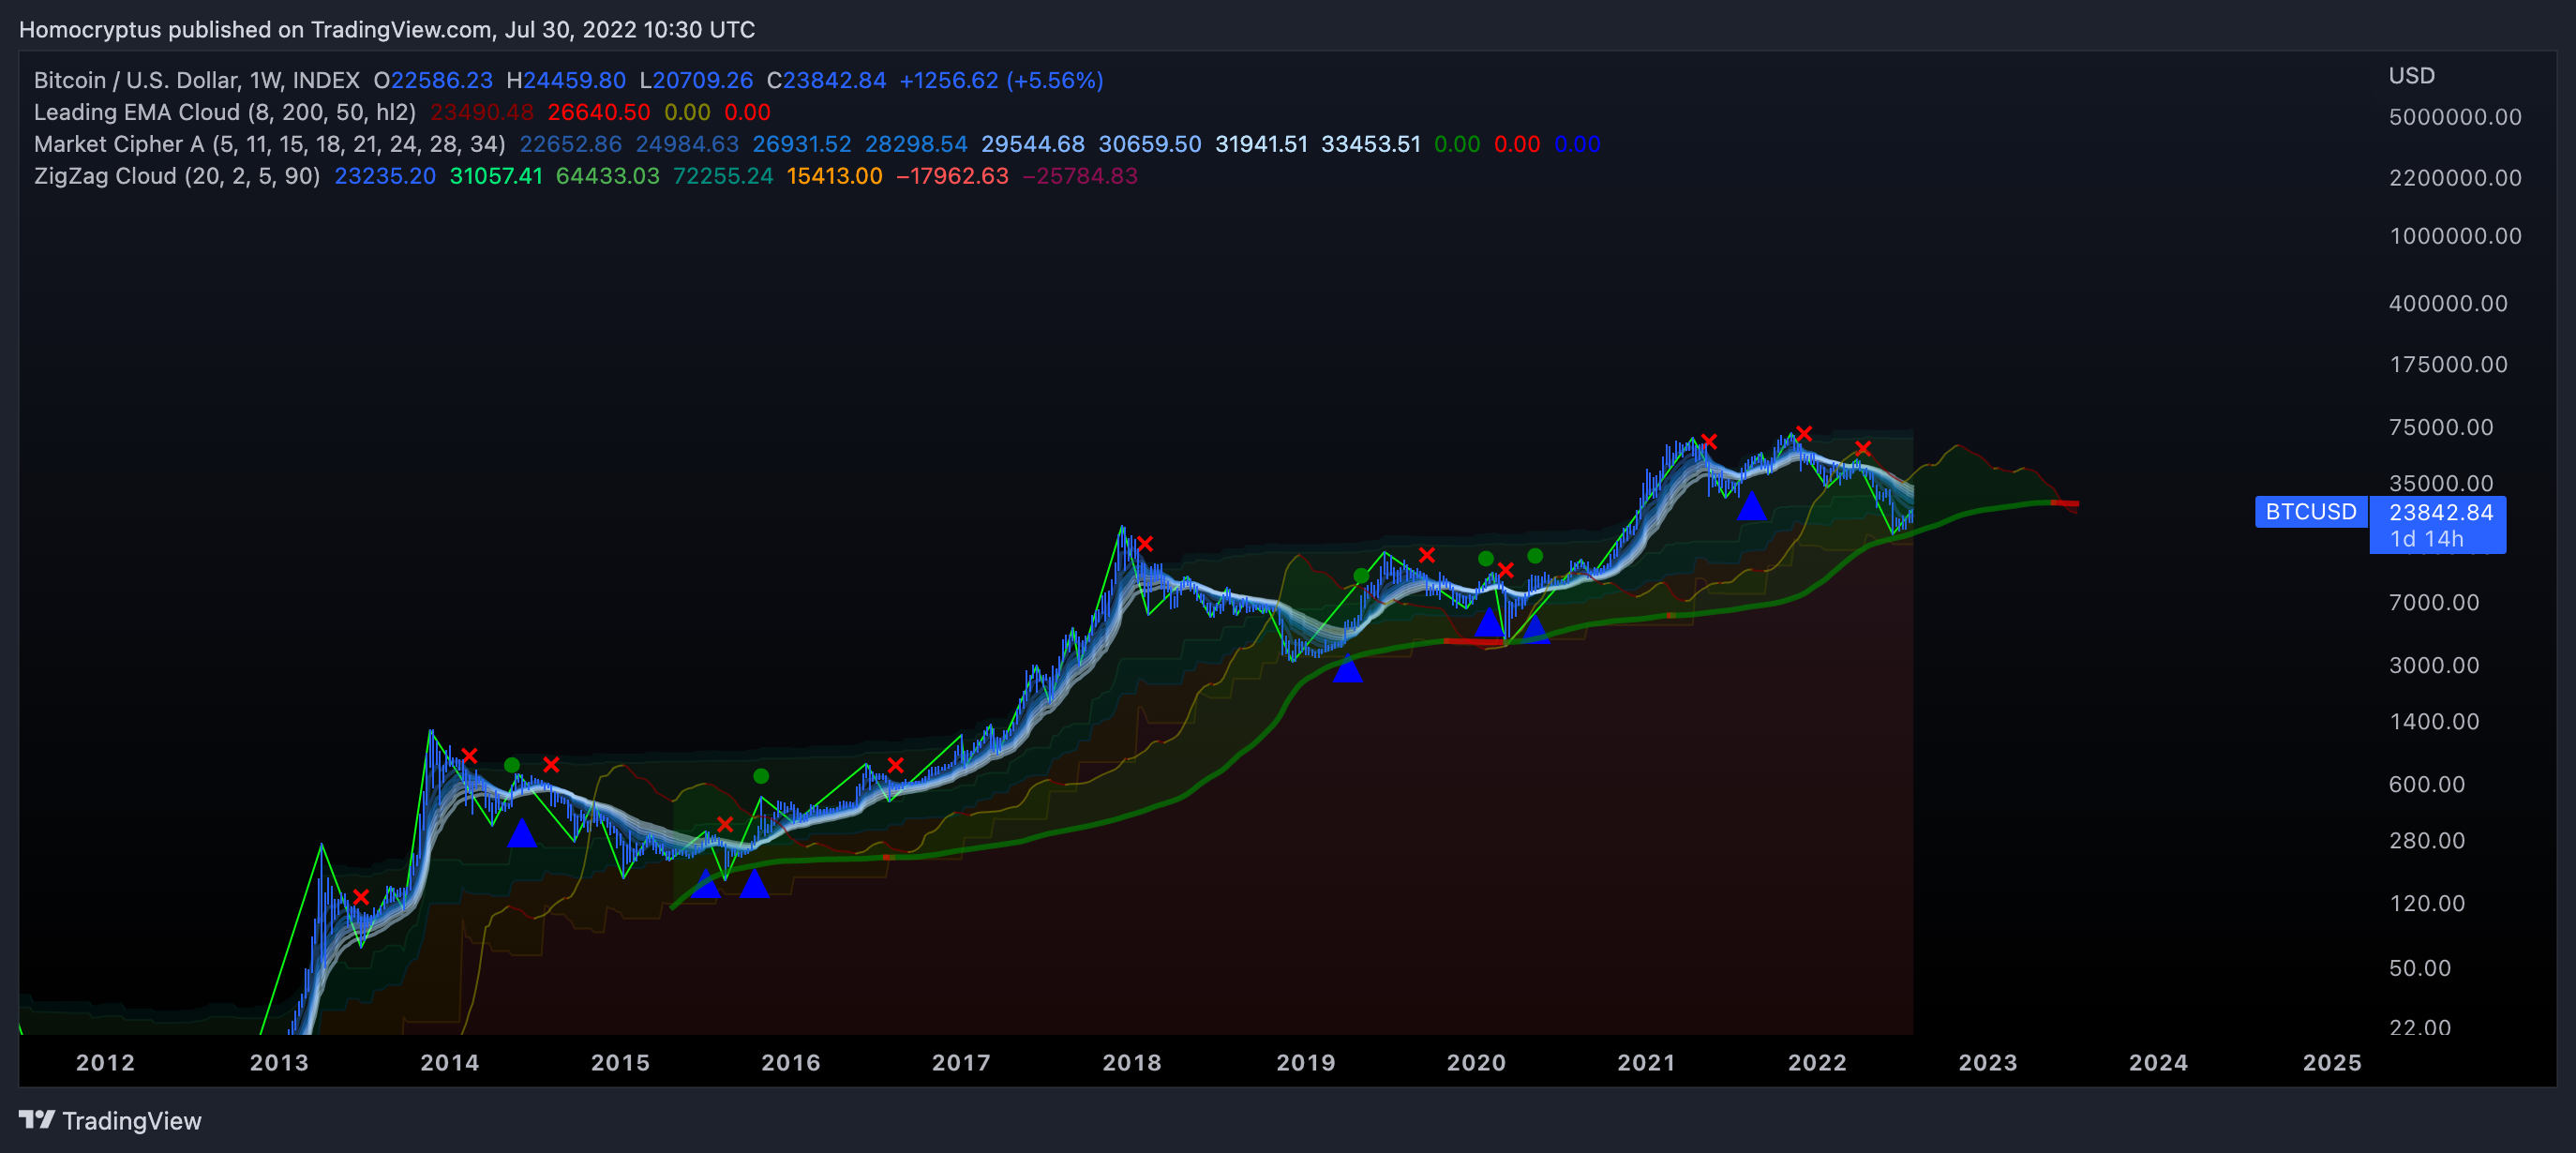
Task: Click ZigZag value −17962.63
Action: 952,176
